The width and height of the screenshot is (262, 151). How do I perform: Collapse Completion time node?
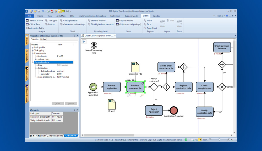click(32, 62)
